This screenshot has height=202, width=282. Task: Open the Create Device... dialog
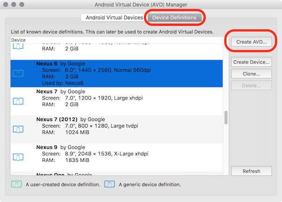(251, 62)
